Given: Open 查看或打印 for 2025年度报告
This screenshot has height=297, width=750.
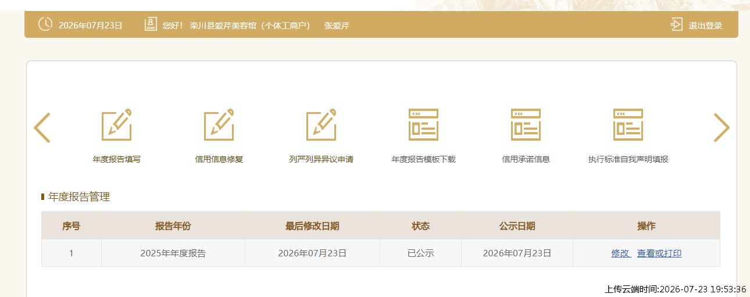Looking at the screenshot, I should click(x=659, y=253).
